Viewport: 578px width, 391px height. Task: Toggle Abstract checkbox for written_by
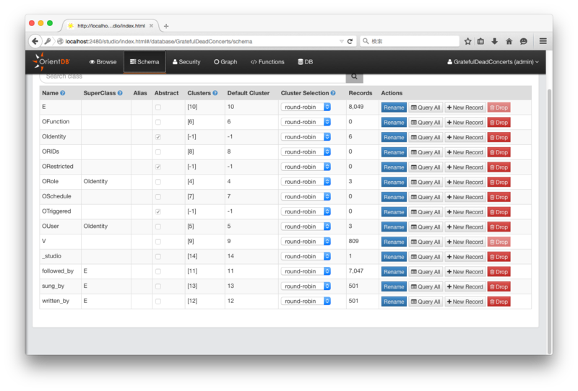158,301
